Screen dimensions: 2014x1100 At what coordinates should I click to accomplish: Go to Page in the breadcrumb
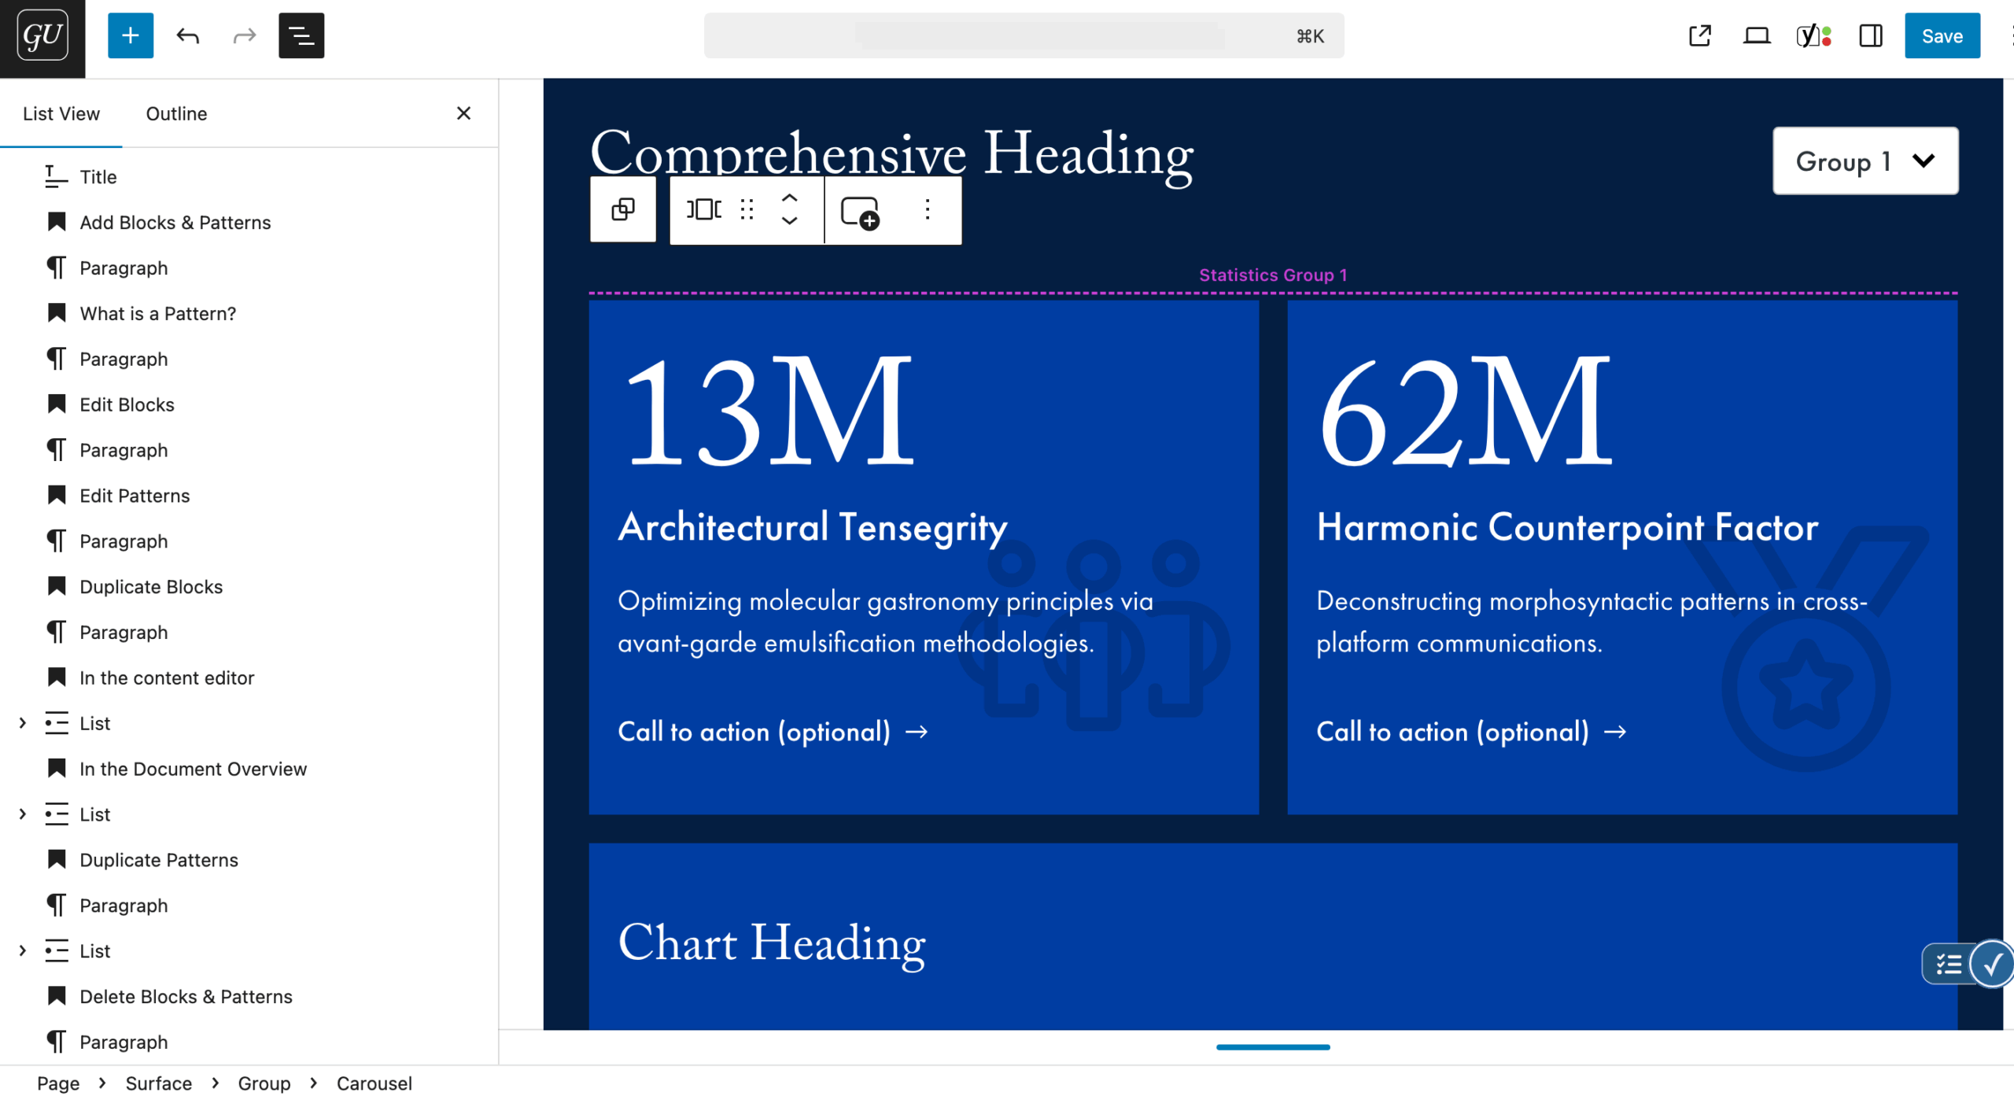(58, 1083)
